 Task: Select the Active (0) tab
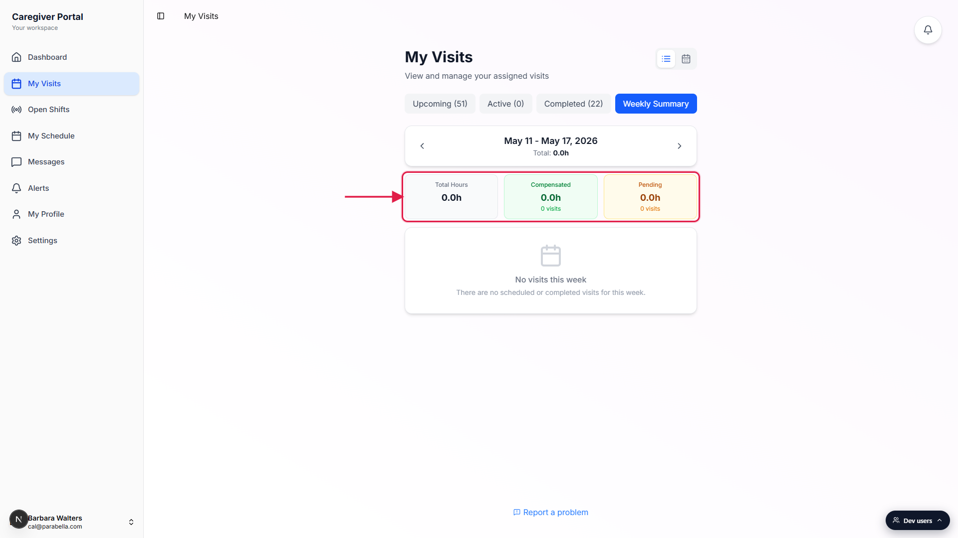point(505,104)
